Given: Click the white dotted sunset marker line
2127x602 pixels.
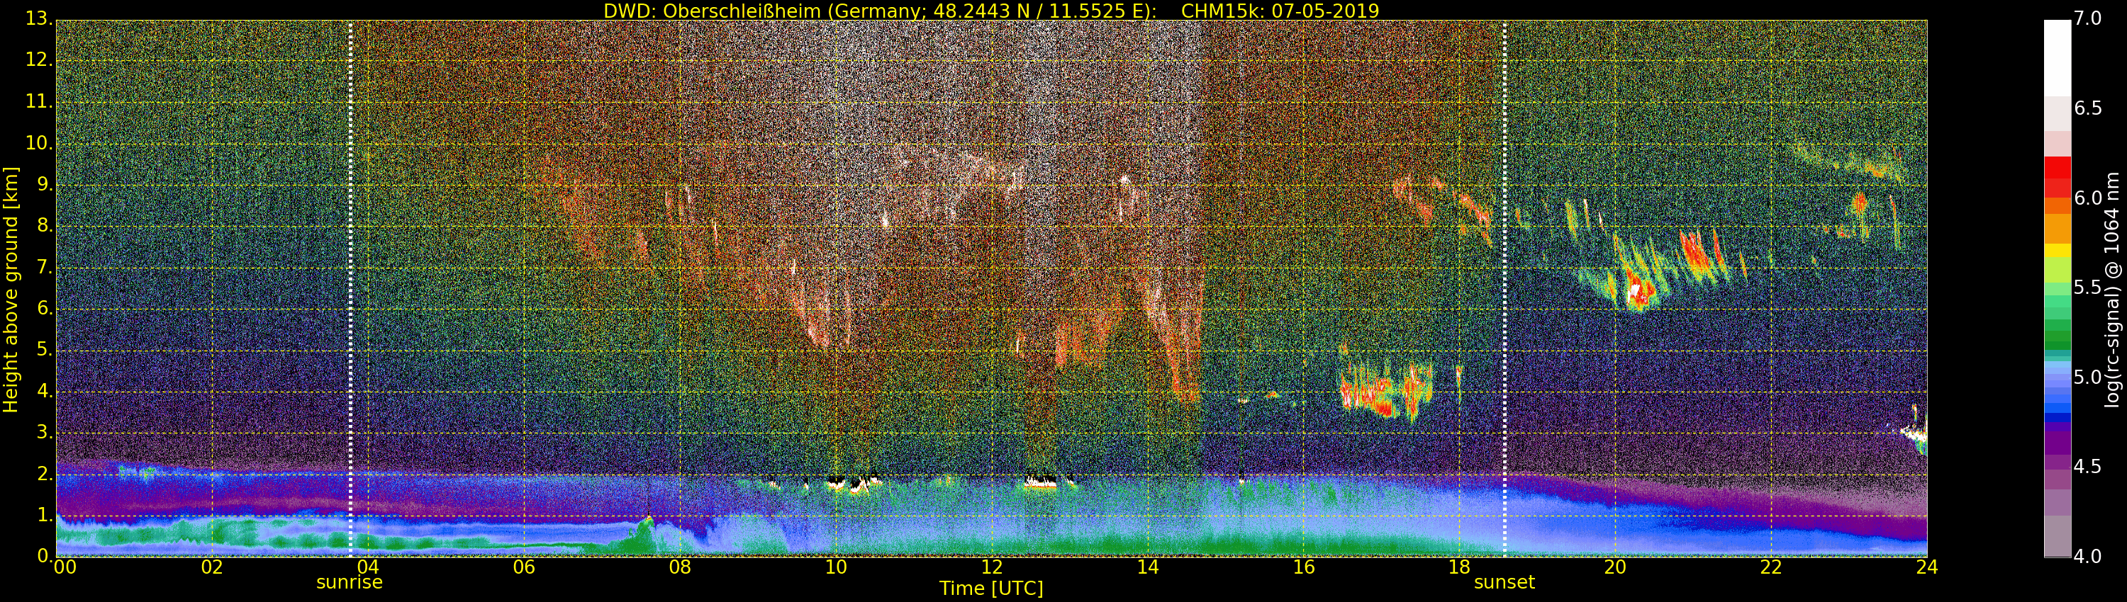Looking at the screenshot, I should (1504, 289).
